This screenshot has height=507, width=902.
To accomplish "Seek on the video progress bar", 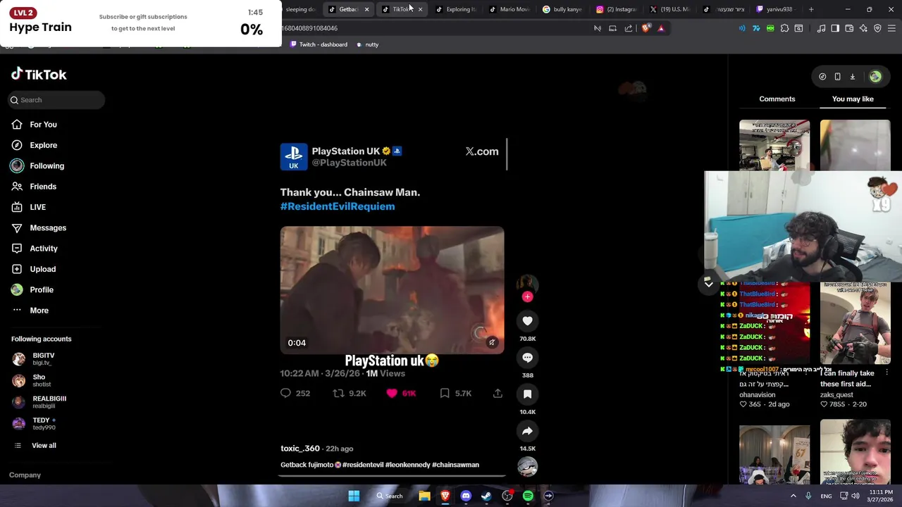I will (392, 475).
